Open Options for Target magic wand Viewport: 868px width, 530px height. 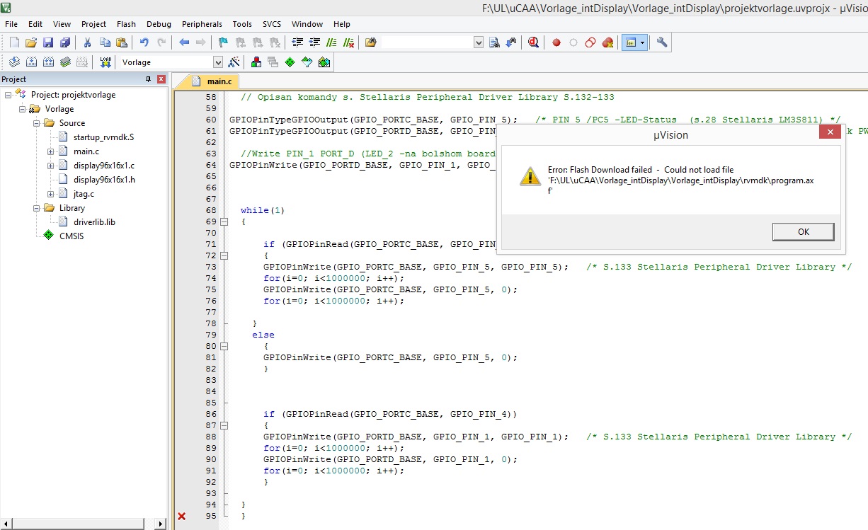[234, 62]
